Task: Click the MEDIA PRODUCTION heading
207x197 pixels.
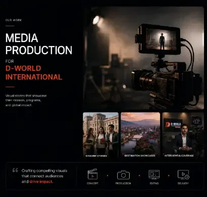Action: [39, 44]
